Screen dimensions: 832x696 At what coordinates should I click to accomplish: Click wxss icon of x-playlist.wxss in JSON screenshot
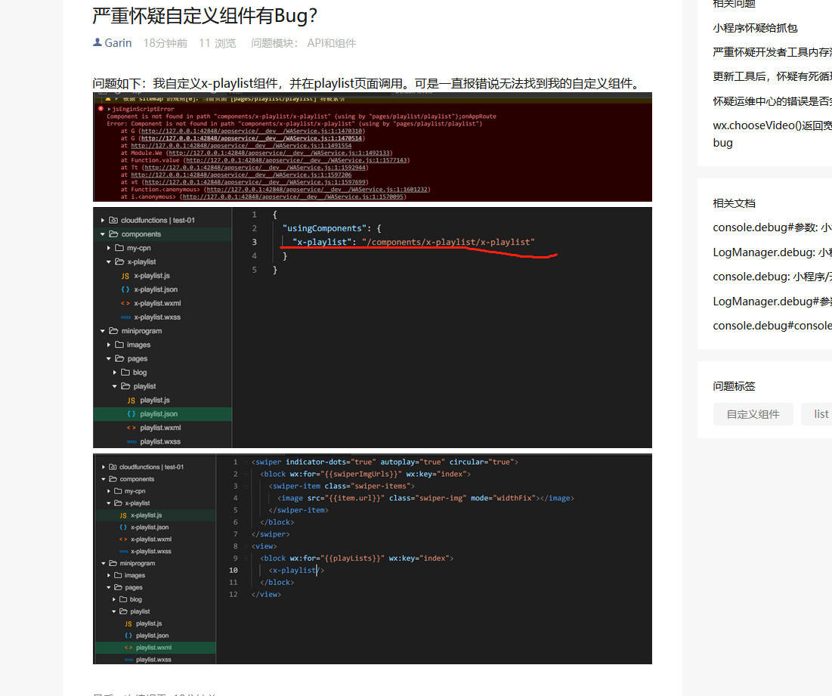tap(125, 317)
